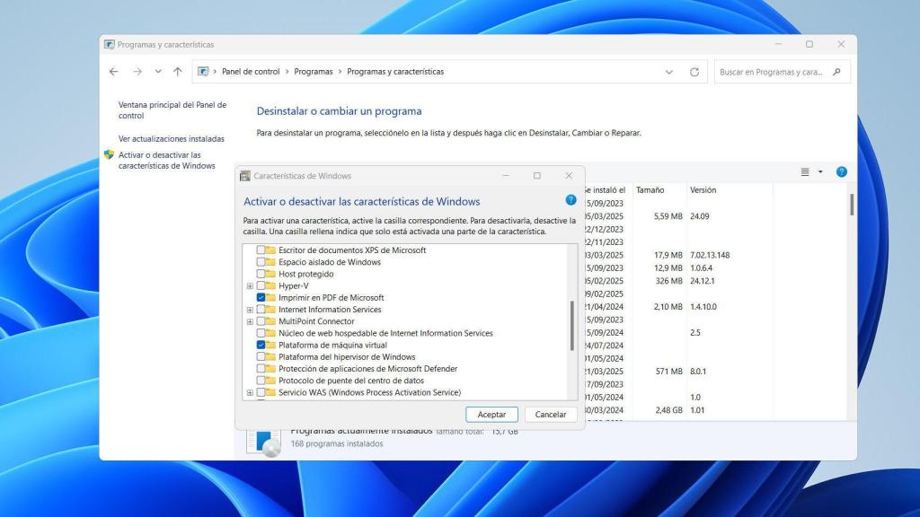Click the shield icon beside Activar o desactivar
The width and height of the screenshot is (920, 517).
point(109,154)
